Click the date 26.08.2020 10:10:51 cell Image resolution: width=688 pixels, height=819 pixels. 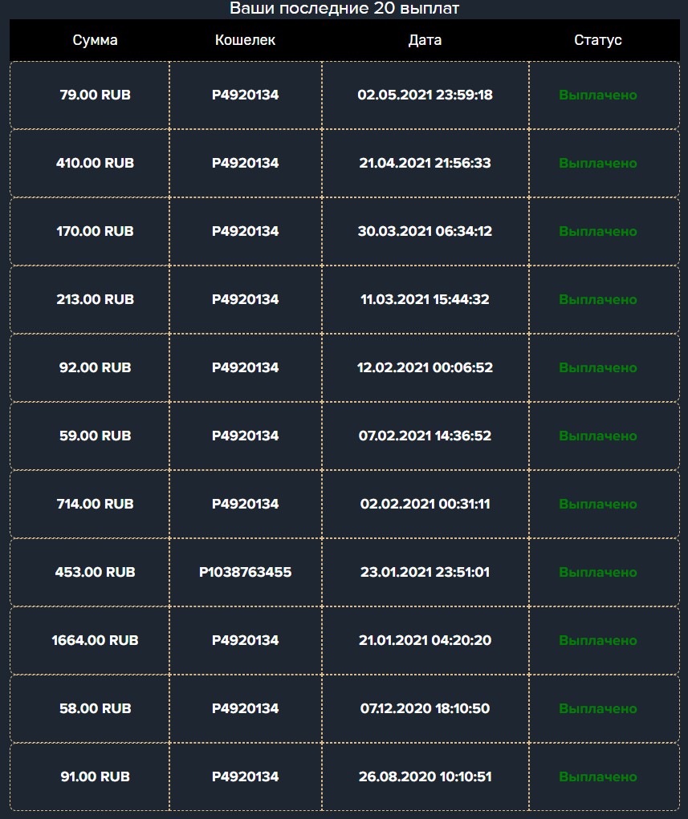click(x=425, y=776)
